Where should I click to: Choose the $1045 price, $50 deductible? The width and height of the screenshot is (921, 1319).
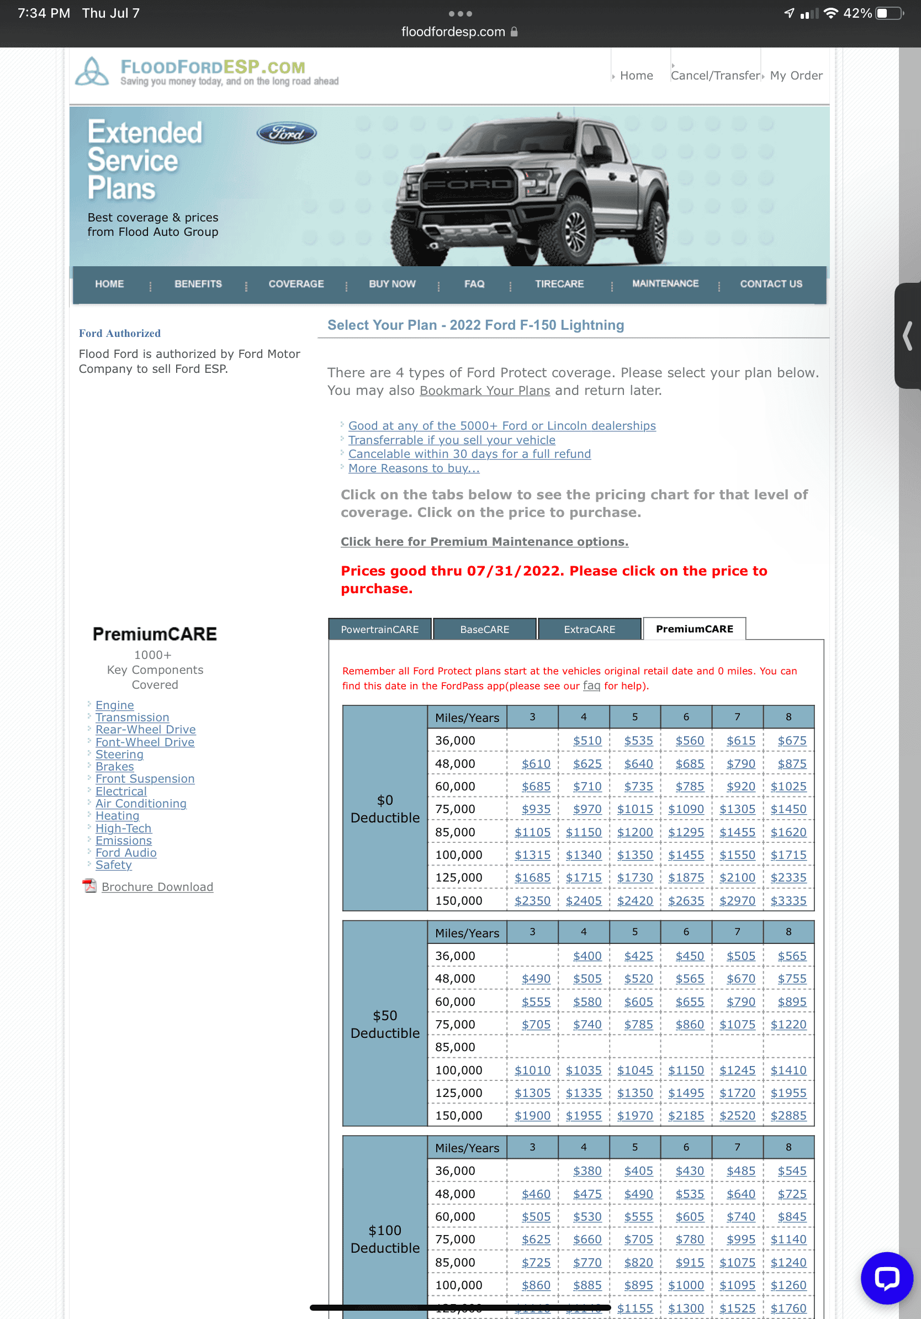pos(635,1070)
